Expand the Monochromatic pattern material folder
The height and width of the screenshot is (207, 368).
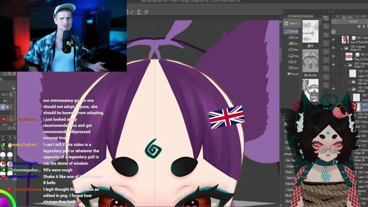click(289, 44)
